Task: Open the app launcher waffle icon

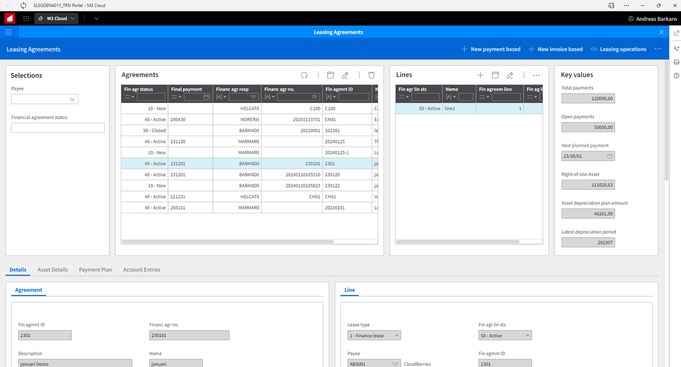Action: (x=26, y=19)
